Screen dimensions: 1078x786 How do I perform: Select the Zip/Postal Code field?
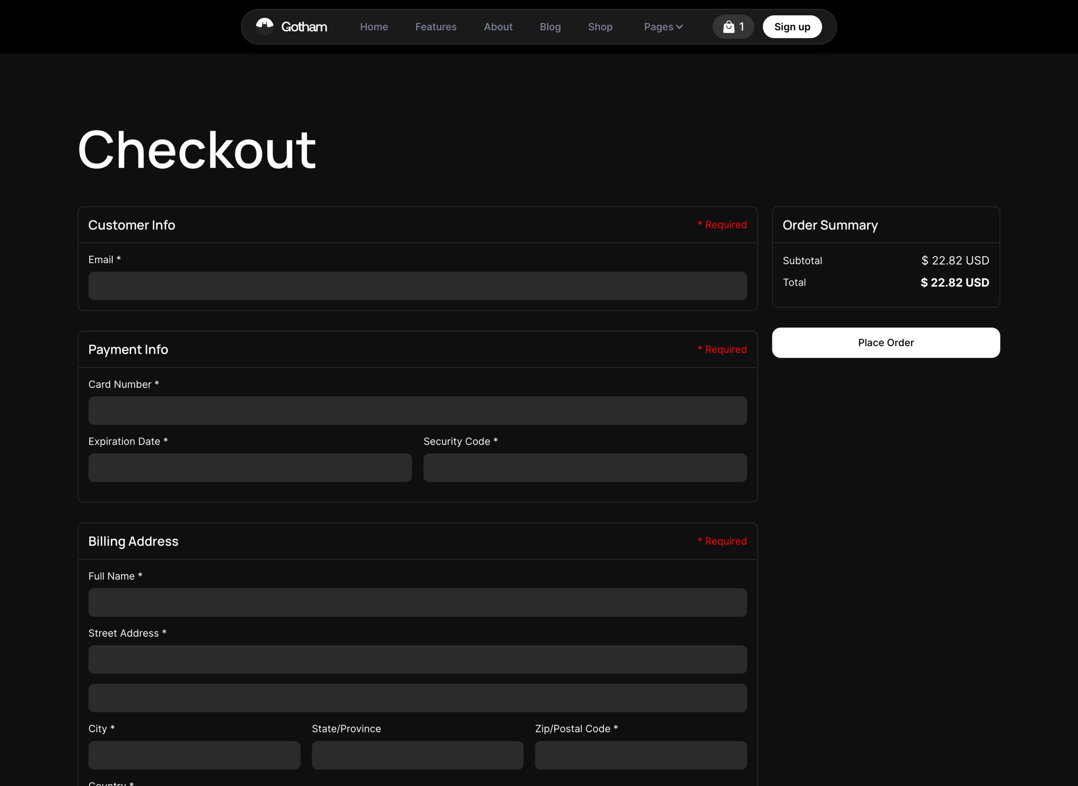point(641,755)
